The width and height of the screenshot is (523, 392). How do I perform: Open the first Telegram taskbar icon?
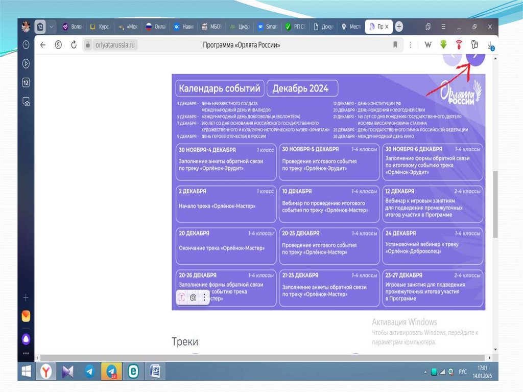tap(89, 371)
